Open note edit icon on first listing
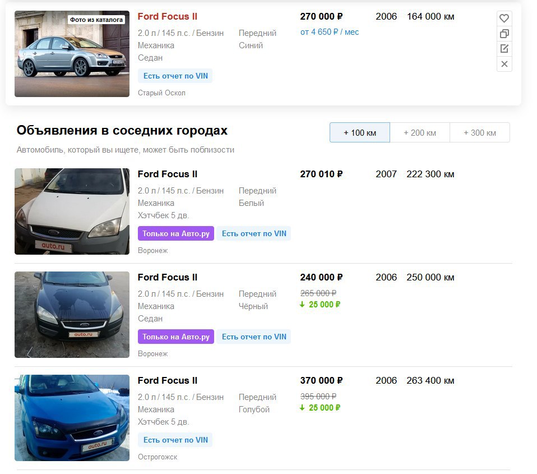 tap(504, 49)
